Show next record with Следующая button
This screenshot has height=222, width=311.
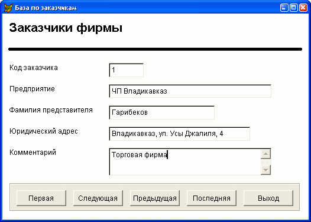tap(98, 198)
